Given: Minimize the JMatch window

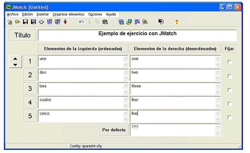Looking at the screenshot, I should (x=223, y=7).
